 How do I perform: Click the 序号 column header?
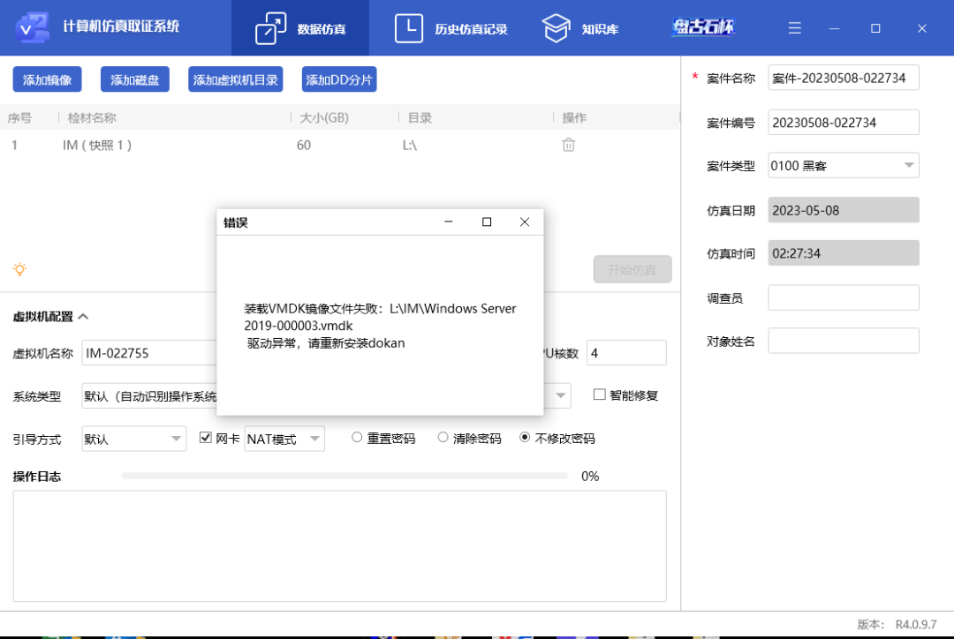[19, 118]
